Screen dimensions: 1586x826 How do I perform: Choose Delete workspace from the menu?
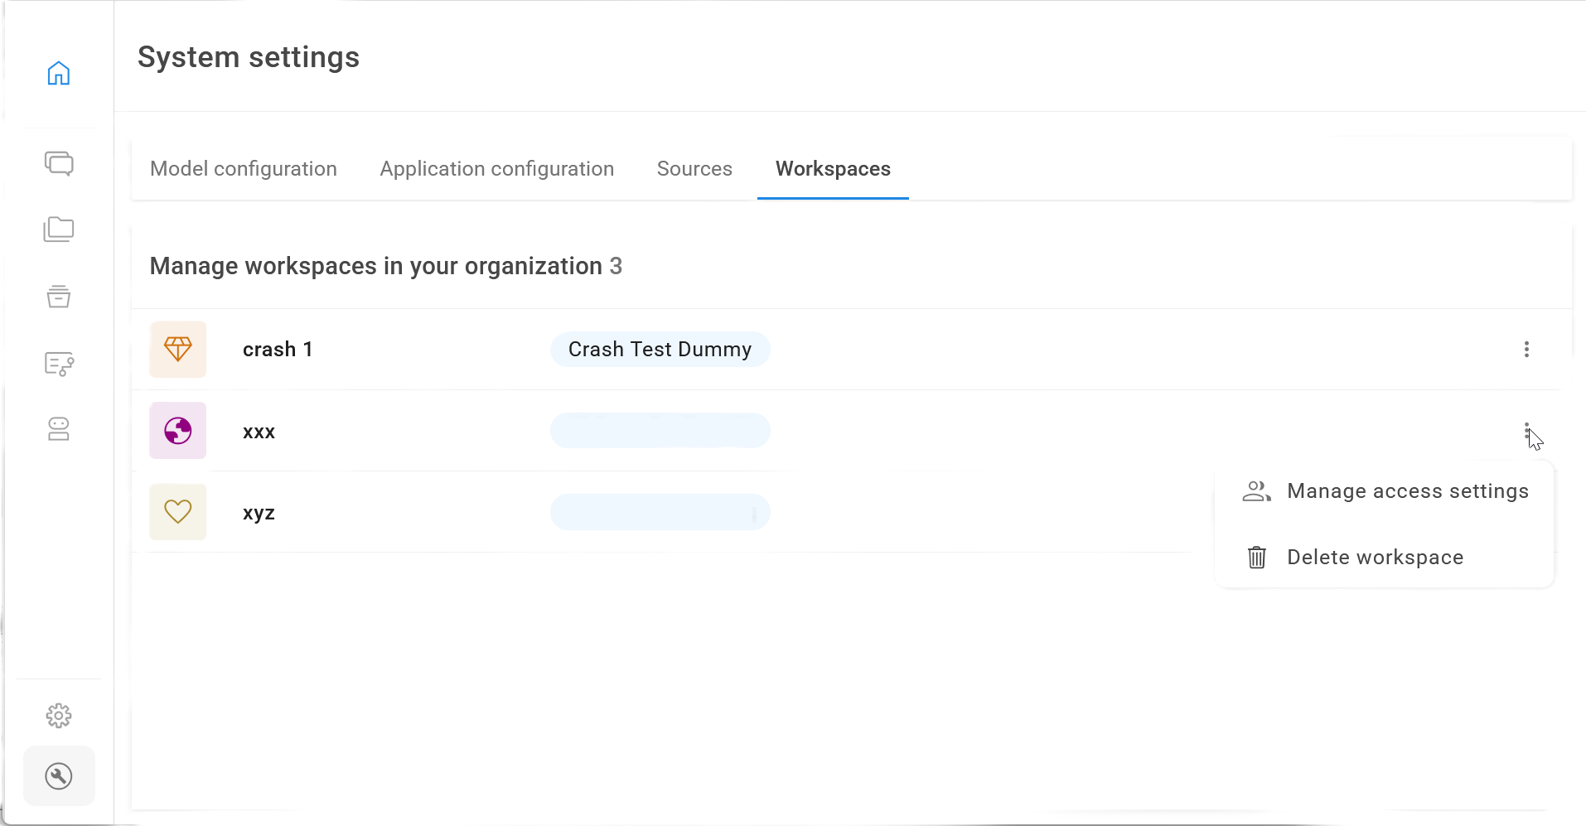click(x=1374, y=558)
